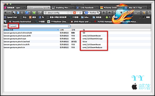Switch to the PChome Onlin... tab
The height and width of the screenshot is (96, 155).
pyautogui.click(x=111, y=8)
